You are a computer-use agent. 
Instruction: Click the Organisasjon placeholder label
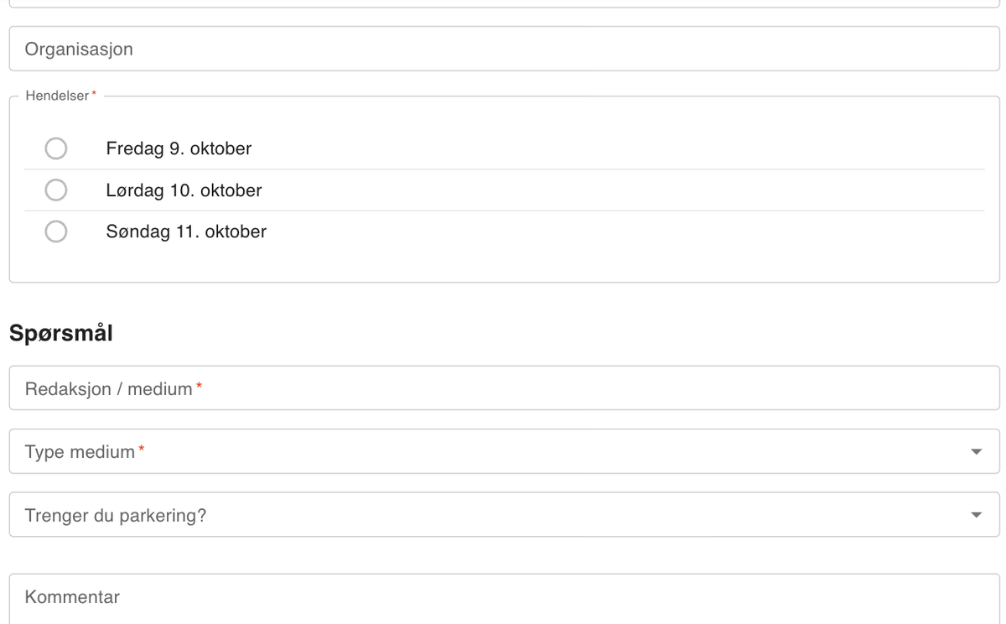coord(79,49)
